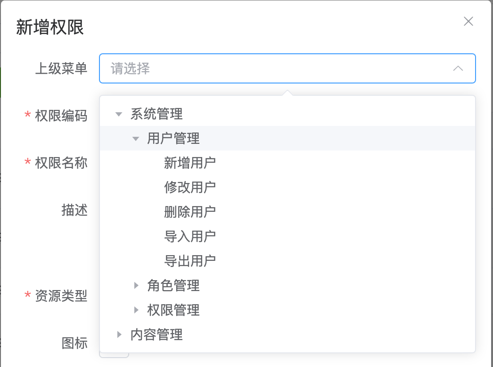This screenshot has width=493, height=367.
Task: Choose the 导入用户 option
Action: (x=190, y=236)
